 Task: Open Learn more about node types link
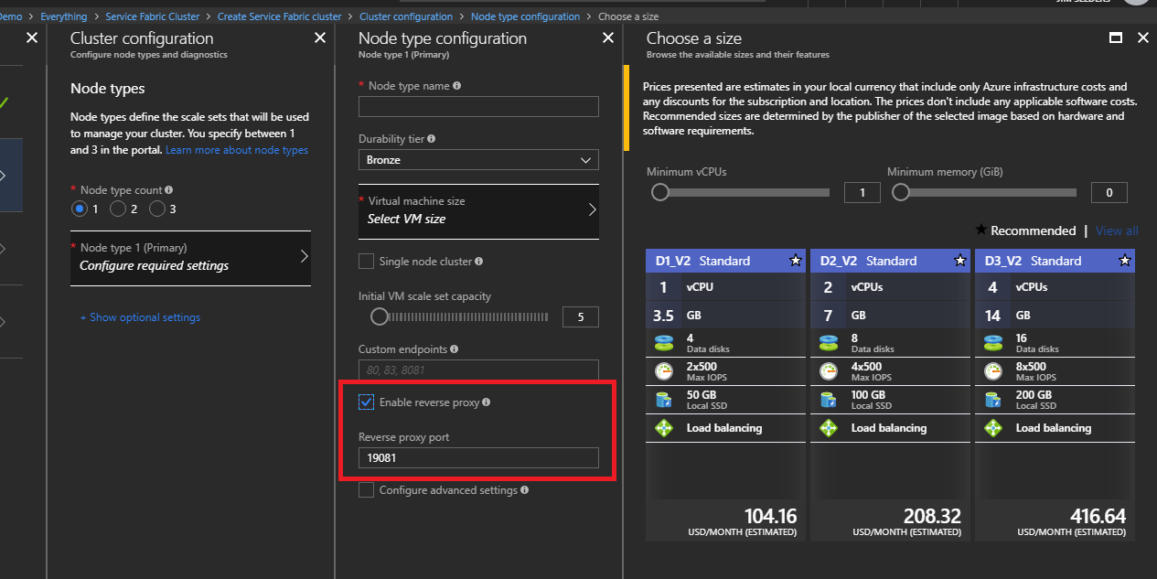click(237, 150)
